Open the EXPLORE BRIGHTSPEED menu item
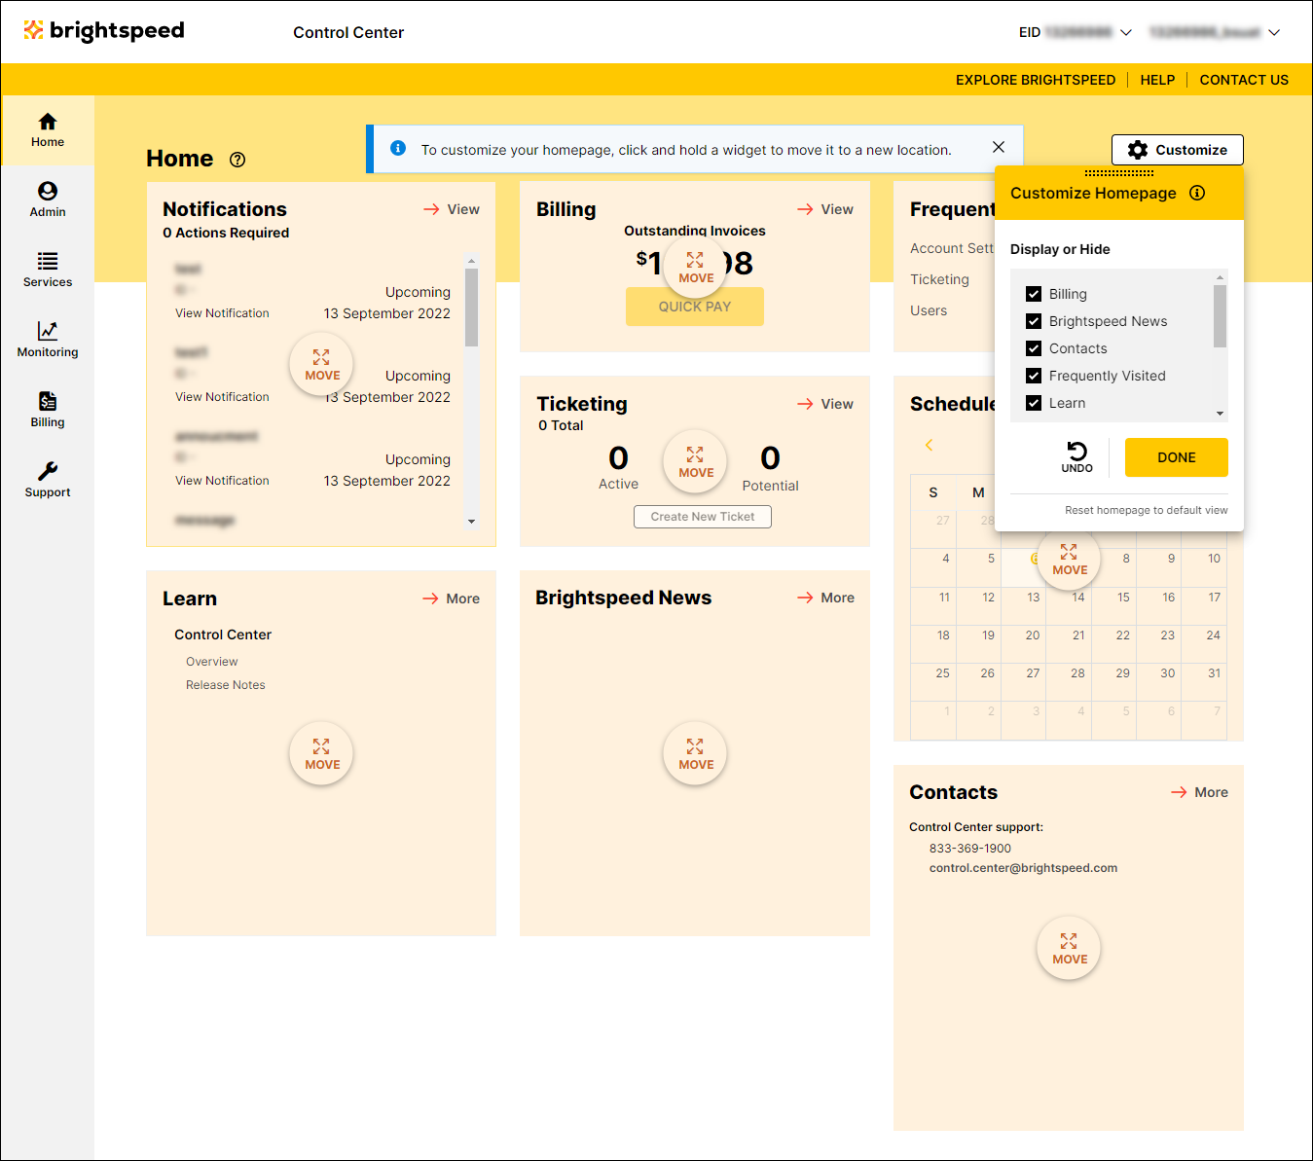Viewport: 1313px width, 1161px height. [x=1036, y=80]
